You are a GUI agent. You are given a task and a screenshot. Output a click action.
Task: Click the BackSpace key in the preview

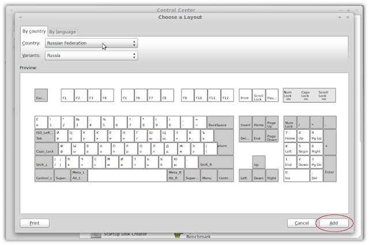click(220, 122)
